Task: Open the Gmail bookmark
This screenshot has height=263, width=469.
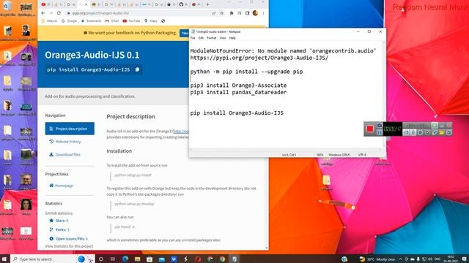Action: pos(112,21)
